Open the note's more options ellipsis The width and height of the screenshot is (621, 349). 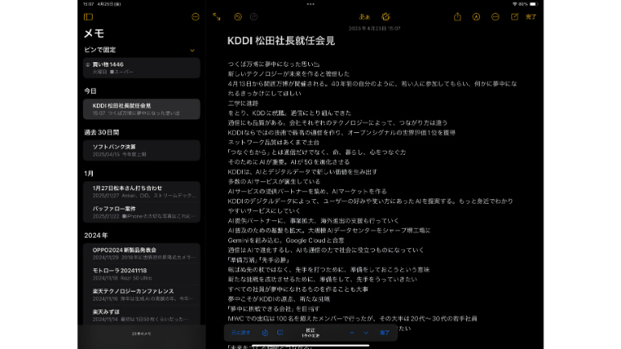(495, 17)
